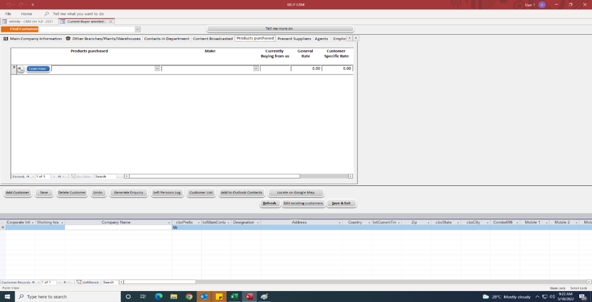This screenshot has width=592, height=302.
Task: Click the Undo arrow in the title bar
Action: (x=9, y=5)
